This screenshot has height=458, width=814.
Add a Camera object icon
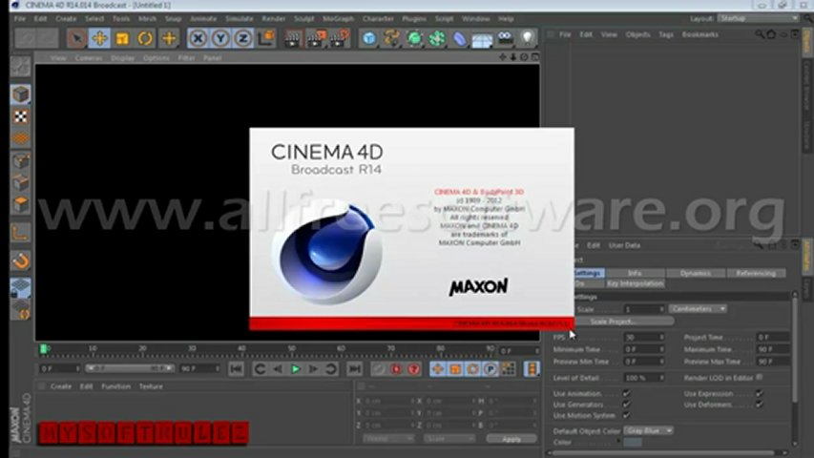[x=505, y=38]
